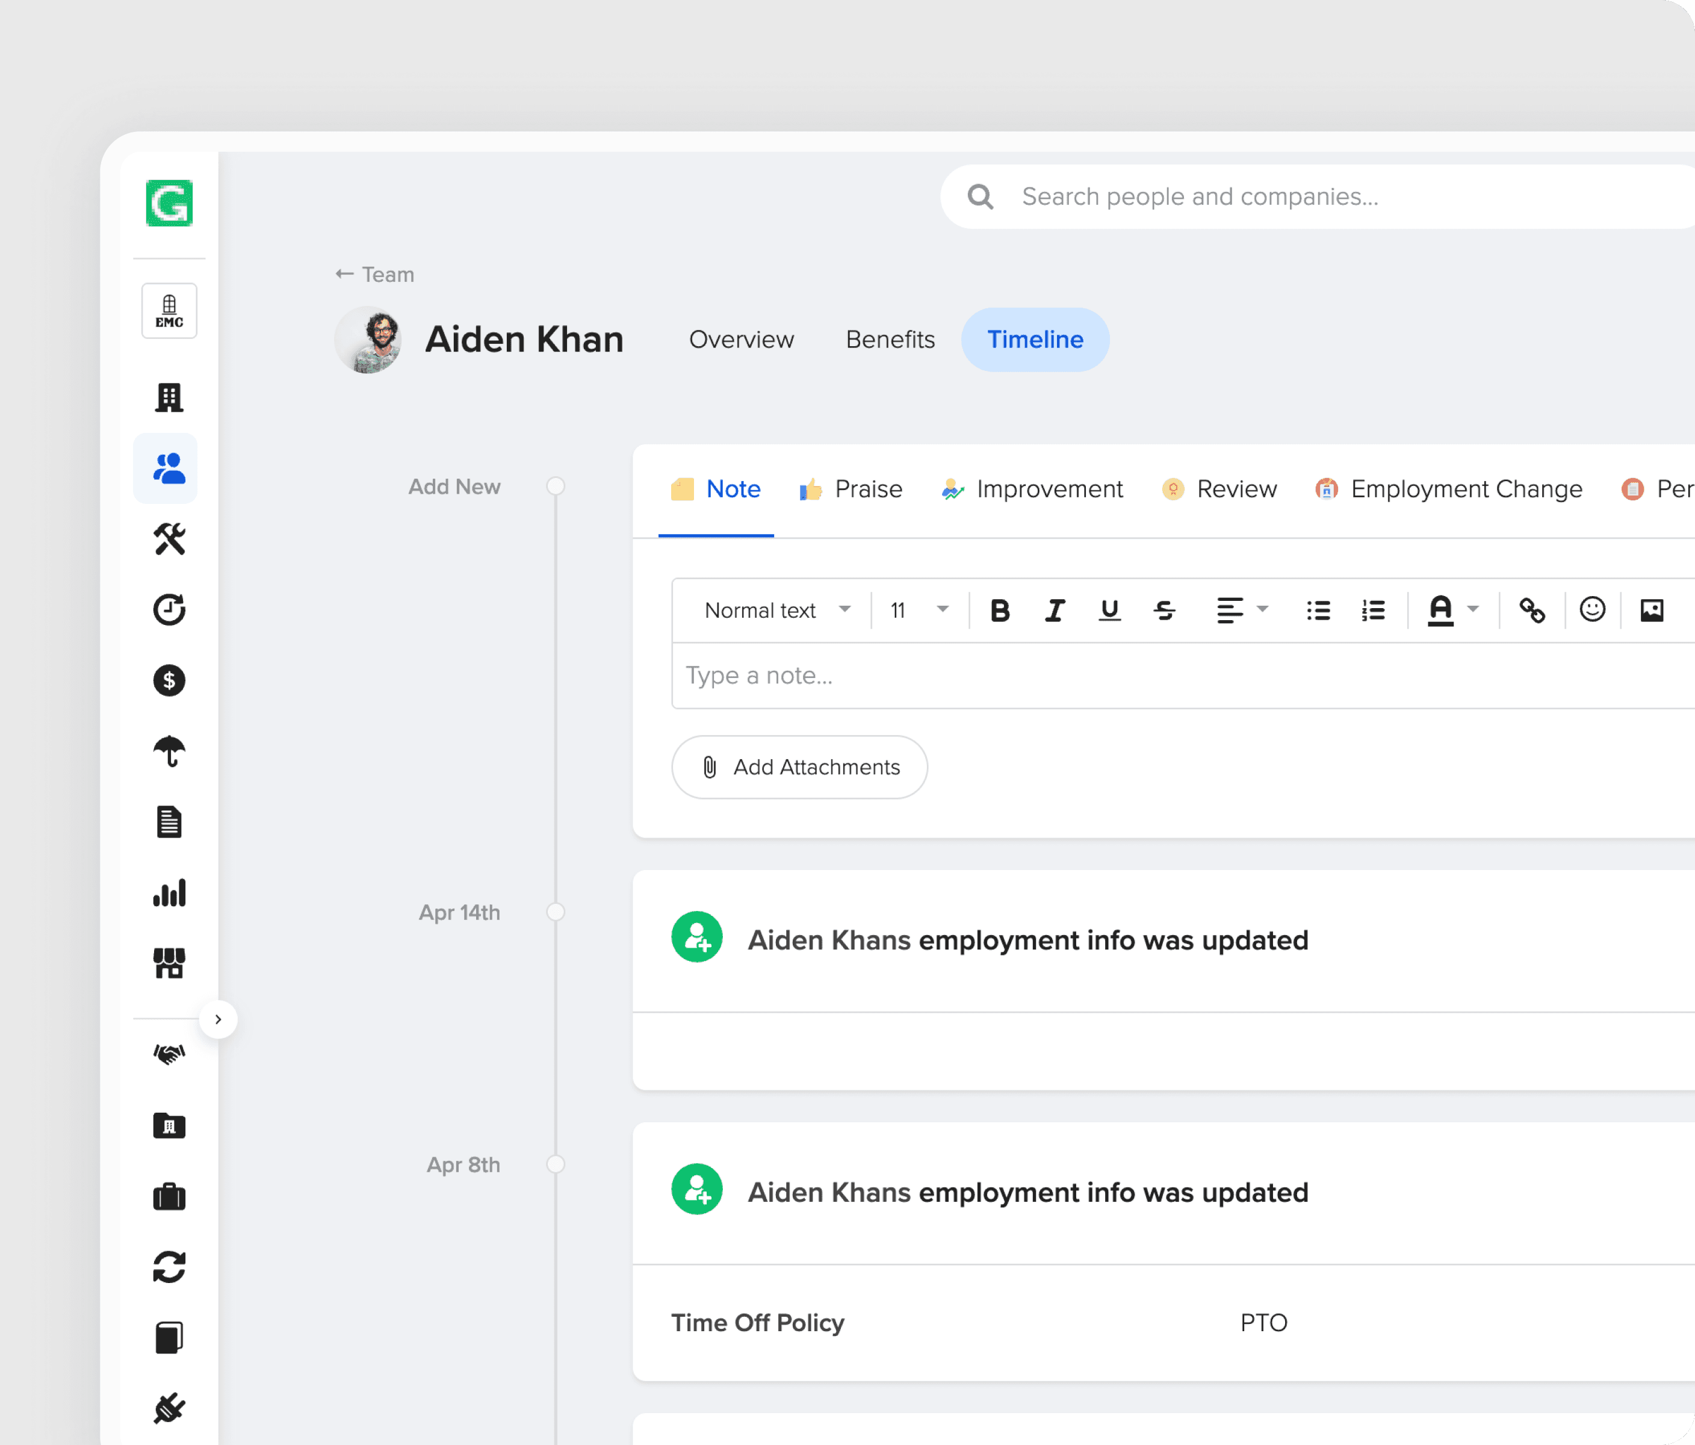
Task: Toggle bold formatting
Action: pyautogui.click(x=999, y=611)
